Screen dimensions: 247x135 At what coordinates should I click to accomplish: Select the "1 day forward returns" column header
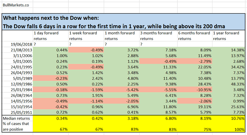(50, 36)
